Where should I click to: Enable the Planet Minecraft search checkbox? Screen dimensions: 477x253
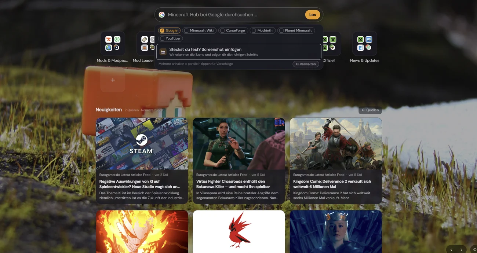281,30
